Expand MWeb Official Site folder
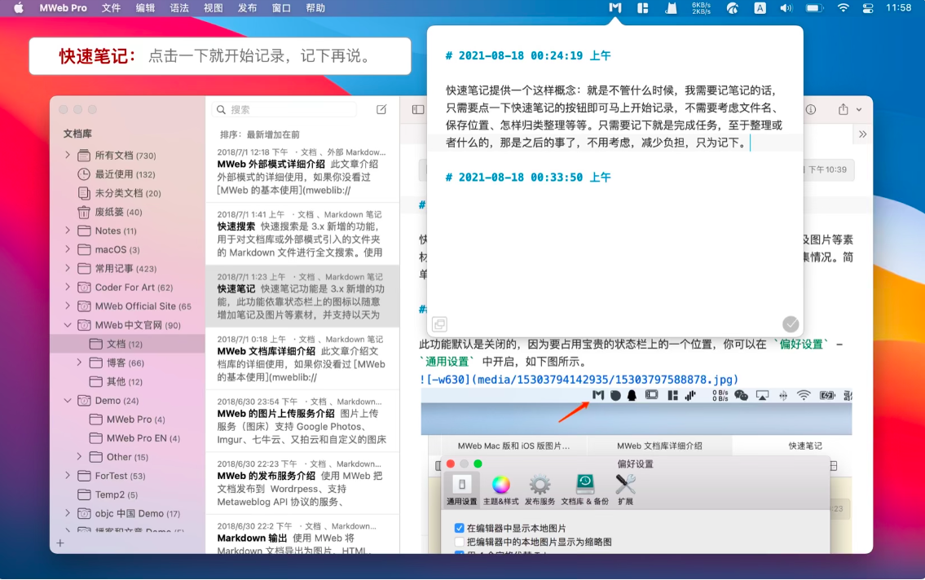Image resolution: width=925 pixels, height=580 pixels. point(68,306)
